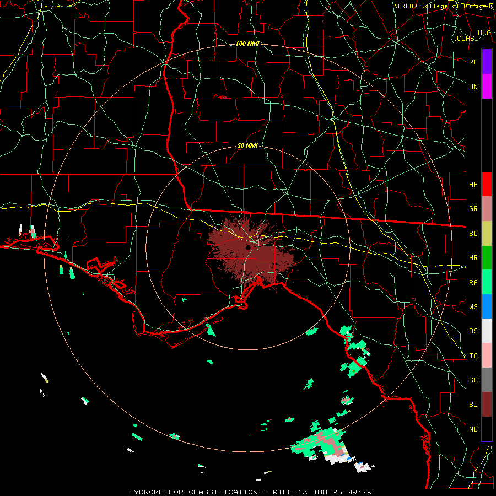
Task: Click the 'IC' legend label
Action: pos(473,356)
